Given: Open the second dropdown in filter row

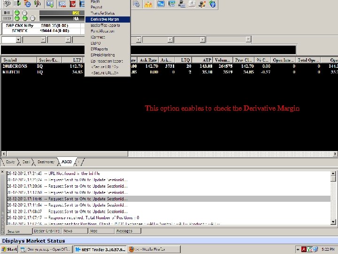Looking at the screenshot, I should [x=43, y=40].
